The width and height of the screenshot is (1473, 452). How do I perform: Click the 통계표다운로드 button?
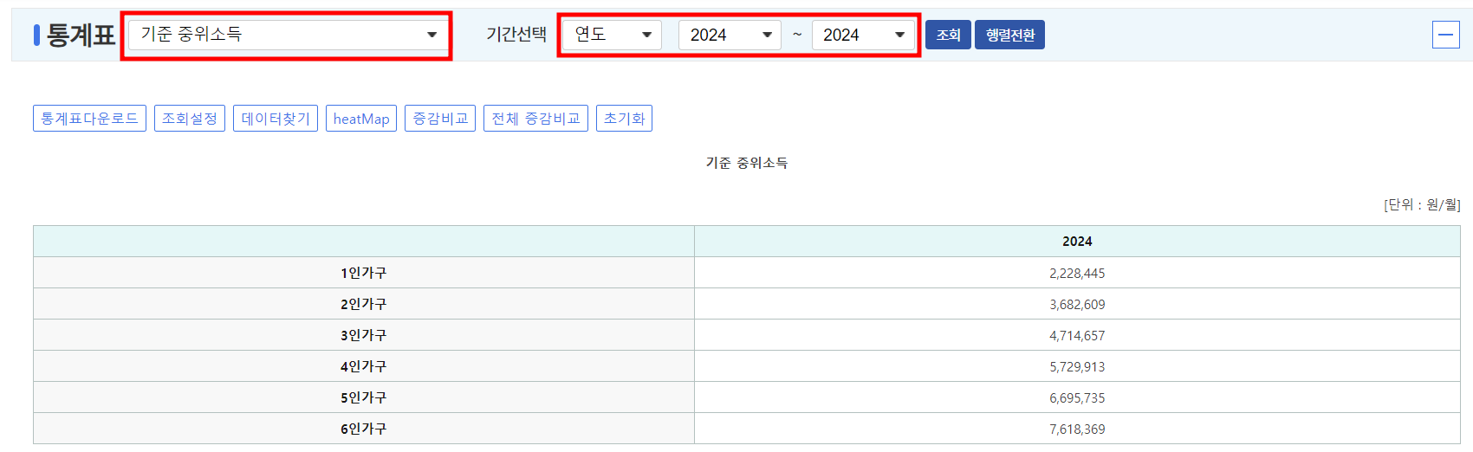(89, 119)
